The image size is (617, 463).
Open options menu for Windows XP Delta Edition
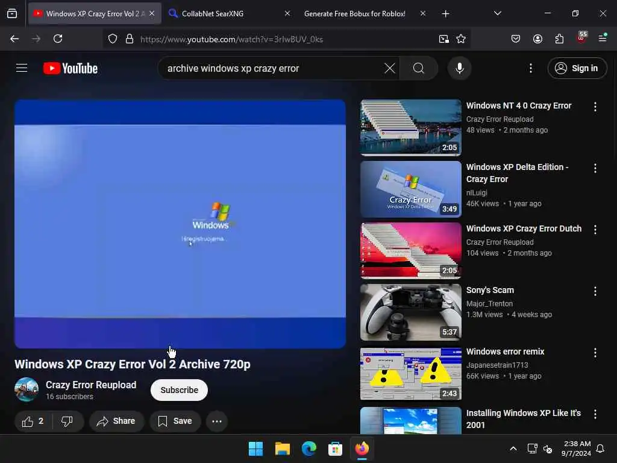[x=595, y=168]
